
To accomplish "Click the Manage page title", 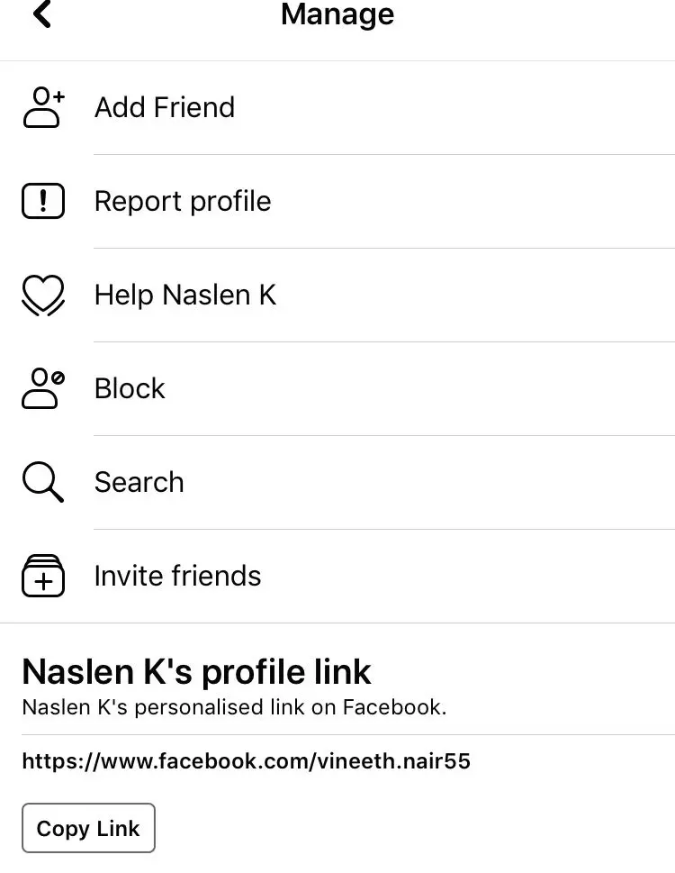I will (x=337, y=14).
